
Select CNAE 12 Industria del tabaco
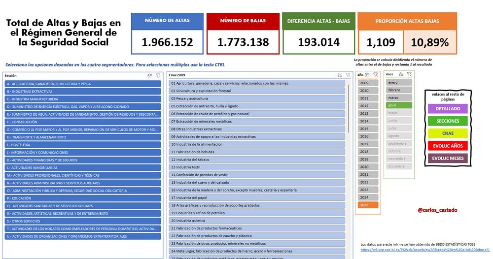coord(257,160)
